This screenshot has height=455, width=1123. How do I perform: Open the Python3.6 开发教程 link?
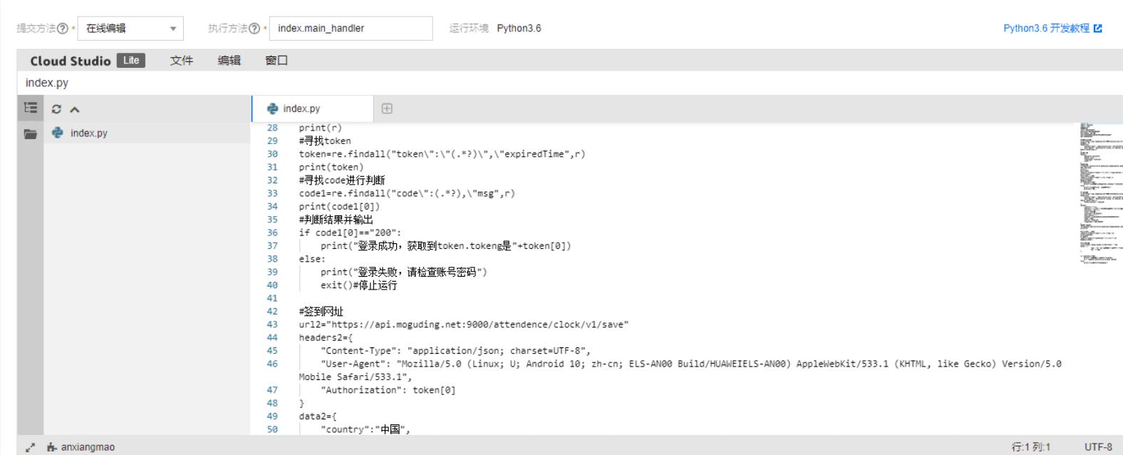tap(1052, 29)
